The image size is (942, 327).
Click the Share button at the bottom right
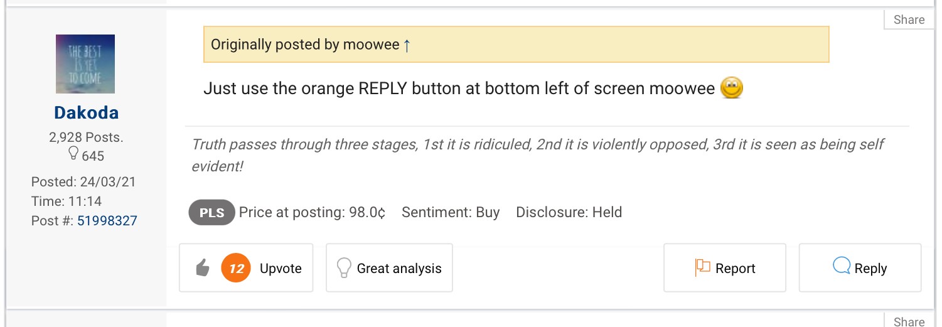(909, 321)
